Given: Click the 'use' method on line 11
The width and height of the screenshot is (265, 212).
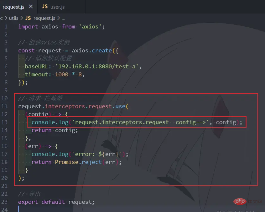Looking at the screenshot, I should point(120,106).
